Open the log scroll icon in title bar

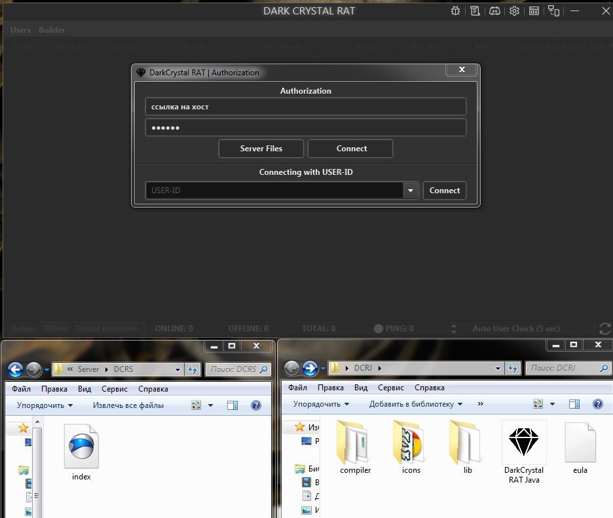coord(475,11)
